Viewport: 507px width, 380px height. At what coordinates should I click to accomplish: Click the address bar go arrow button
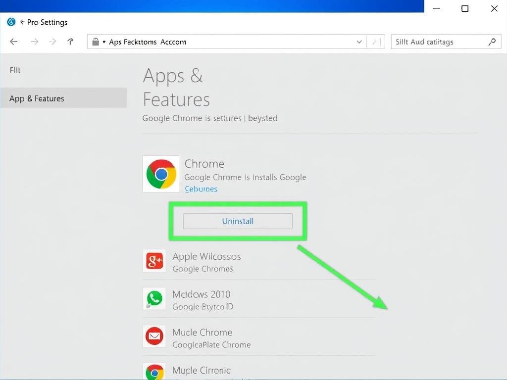click(375, 42)
